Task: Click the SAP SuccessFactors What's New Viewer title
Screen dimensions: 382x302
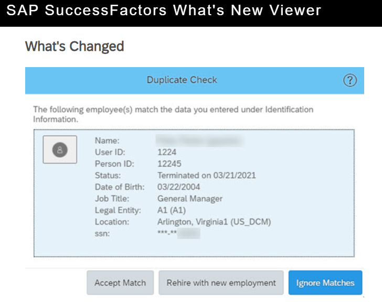Action: (164, 10)
